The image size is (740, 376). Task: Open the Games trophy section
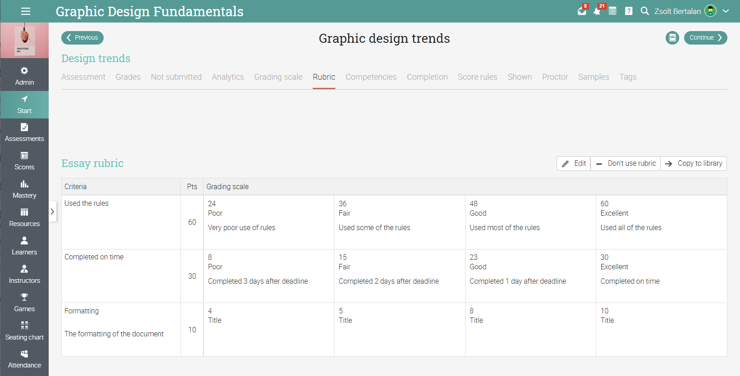(x=24, y=303)
